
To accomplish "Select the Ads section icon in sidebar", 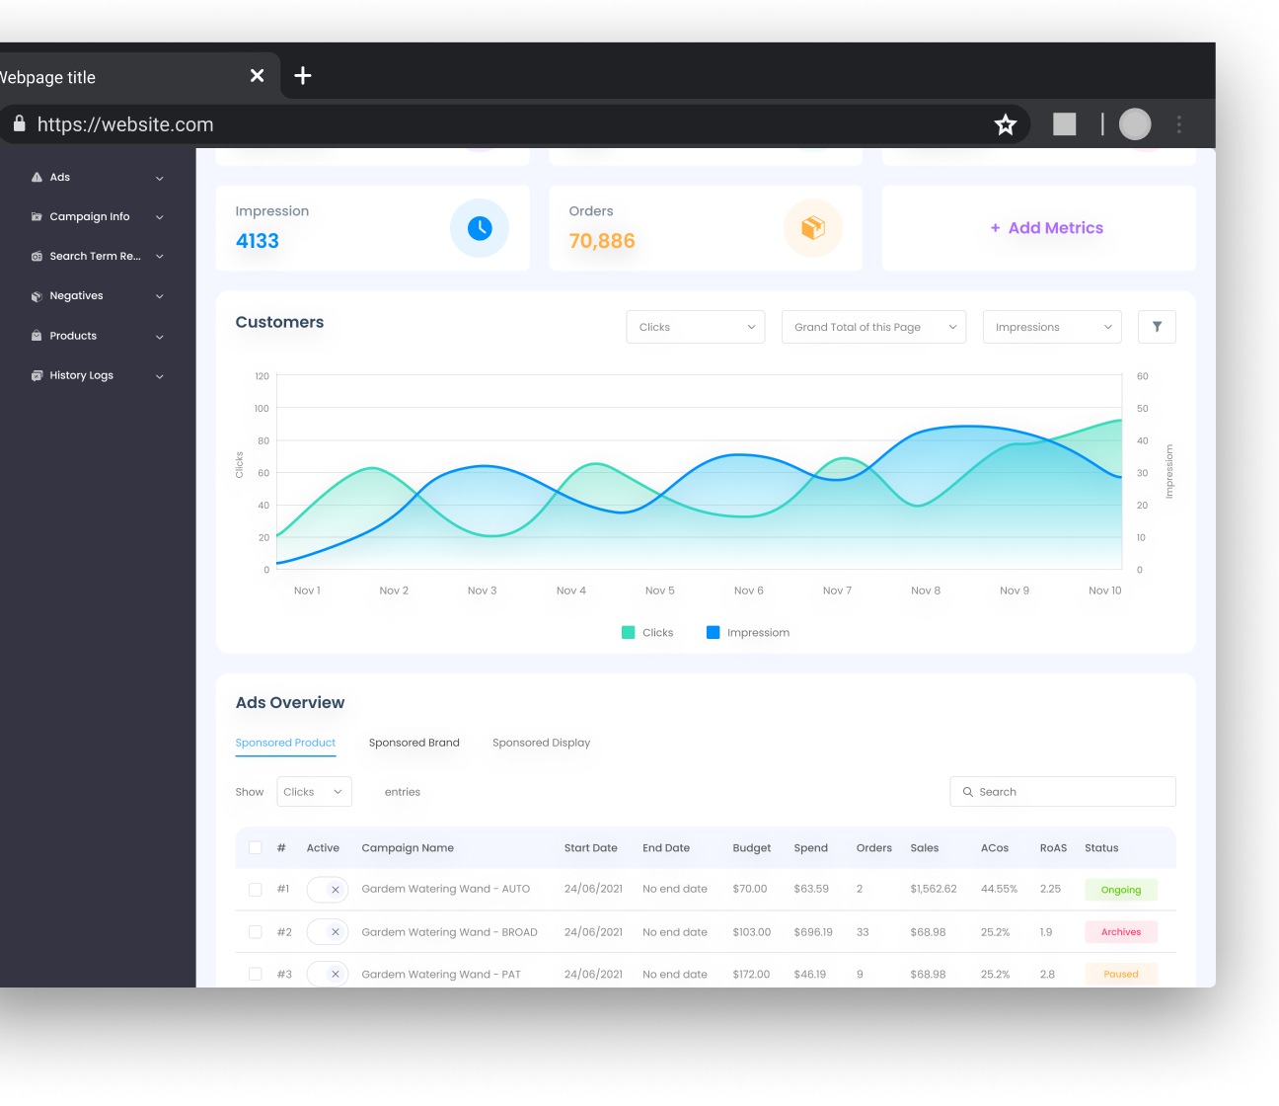I will pos(37,177).
